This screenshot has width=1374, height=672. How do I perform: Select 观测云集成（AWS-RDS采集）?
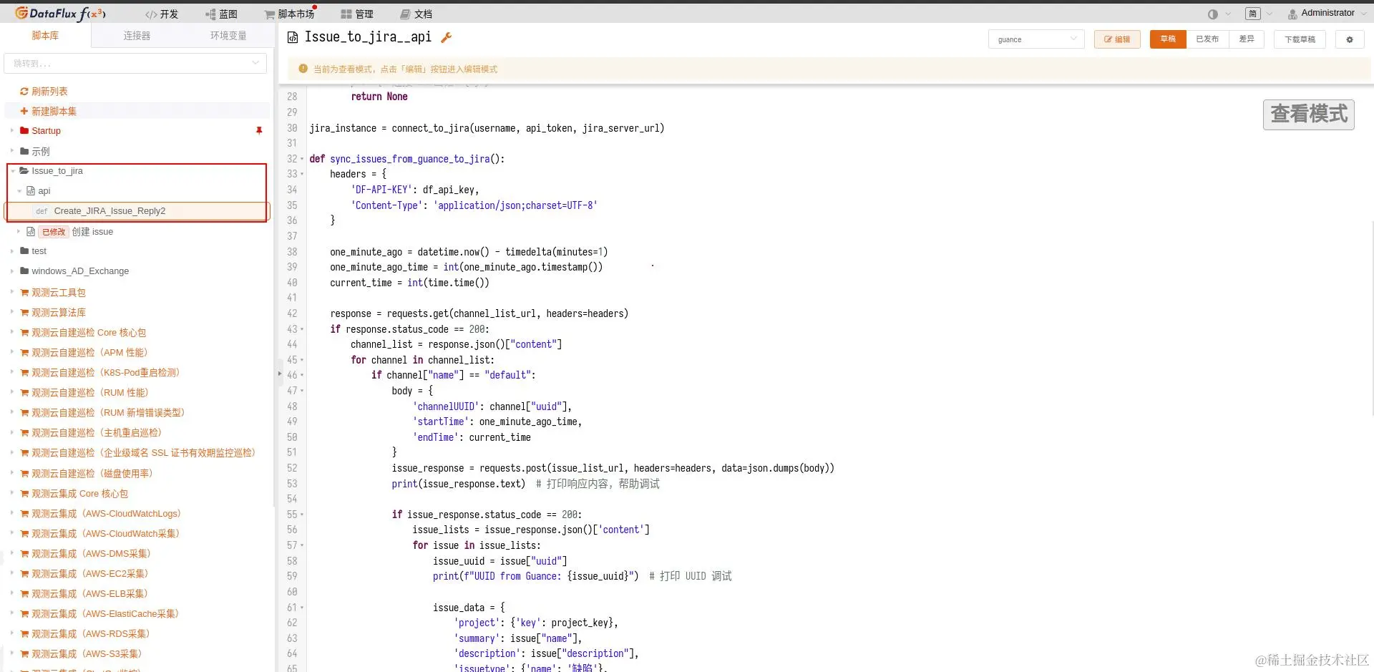click(x=90, y=634)
